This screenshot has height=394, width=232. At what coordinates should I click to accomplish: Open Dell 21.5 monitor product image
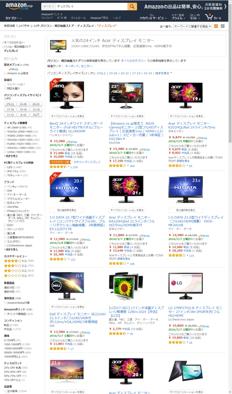(67, 286)
